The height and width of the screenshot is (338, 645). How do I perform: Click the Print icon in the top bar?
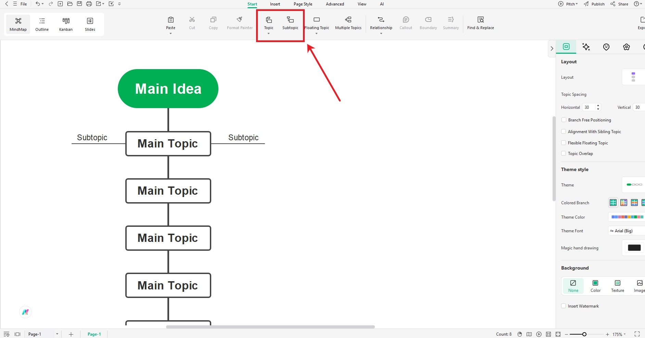89,4
